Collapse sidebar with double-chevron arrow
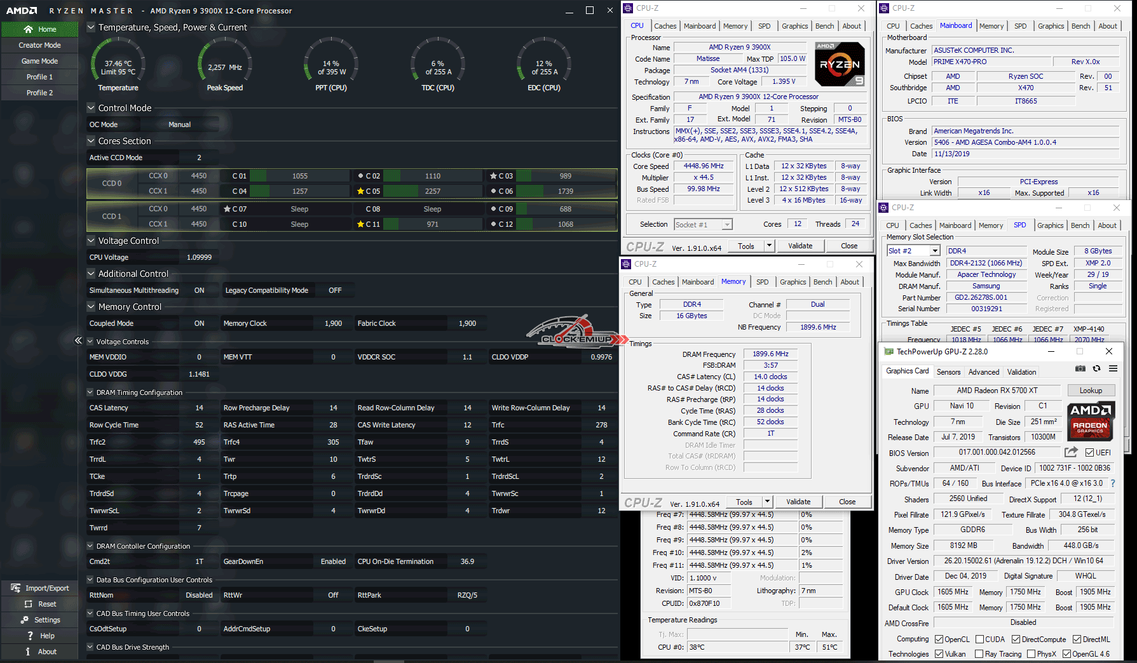Image resolution: width=1137 pixels, height=663 pixels. pyautogui.click(x=78, y=340)
